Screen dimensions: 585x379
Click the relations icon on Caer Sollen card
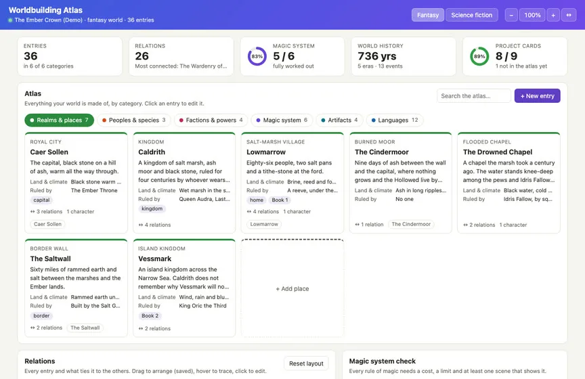click(x=32, y=212)
